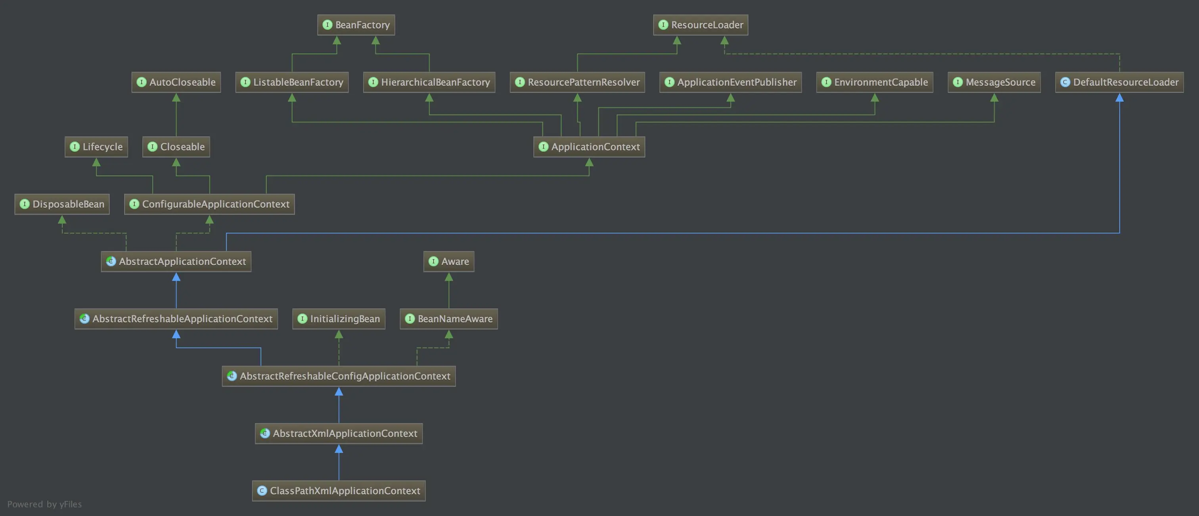Click the interface icon on ResourceLoader node
The image size is (1199, 516).
663,25
